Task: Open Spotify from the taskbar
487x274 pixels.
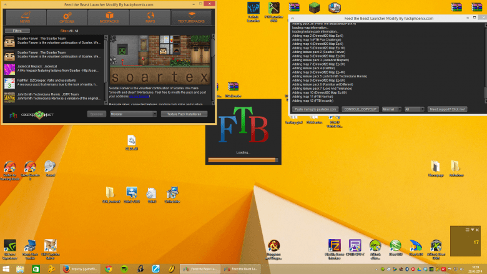Action: coord(124,269)
